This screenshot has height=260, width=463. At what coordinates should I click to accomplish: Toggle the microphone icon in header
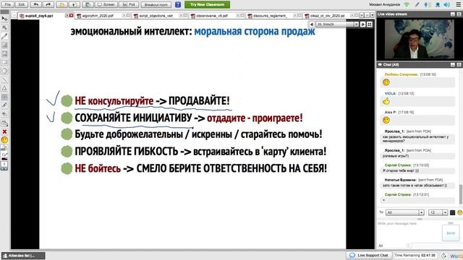pos(426,4)
